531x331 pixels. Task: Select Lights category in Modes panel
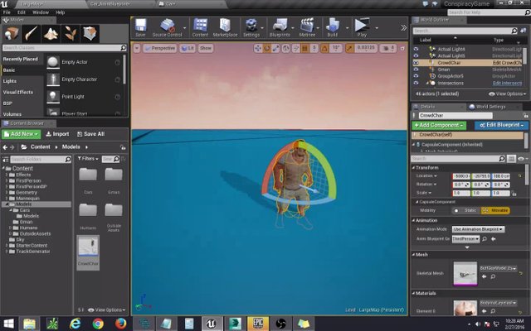coord(10,81)
